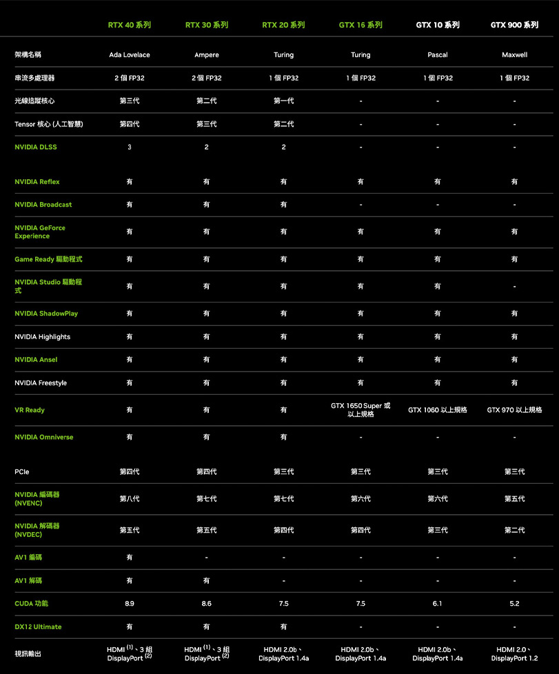Click the GTX 900 系列 column header
This screenshot has width=559, height=674.
[514, 25]
